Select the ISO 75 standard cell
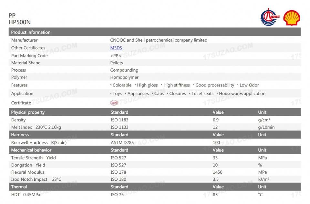The image size is (310, 204). click(117, 195)
